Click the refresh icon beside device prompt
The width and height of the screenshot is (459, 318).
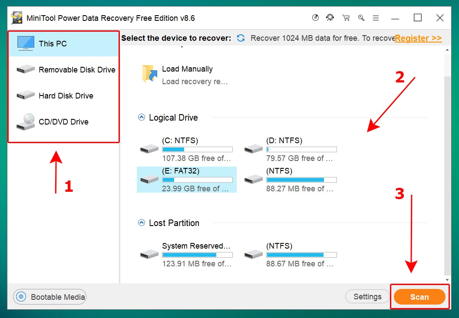click(241, 38)
